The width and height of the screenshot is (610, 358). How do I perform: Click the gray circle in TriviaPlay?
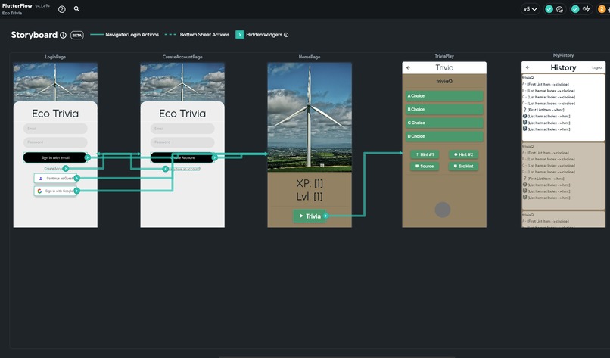coord(442,210)
